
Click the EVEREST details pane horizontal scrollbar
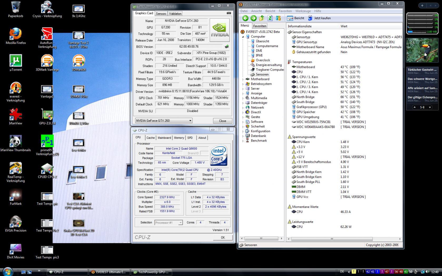[332, 239]
